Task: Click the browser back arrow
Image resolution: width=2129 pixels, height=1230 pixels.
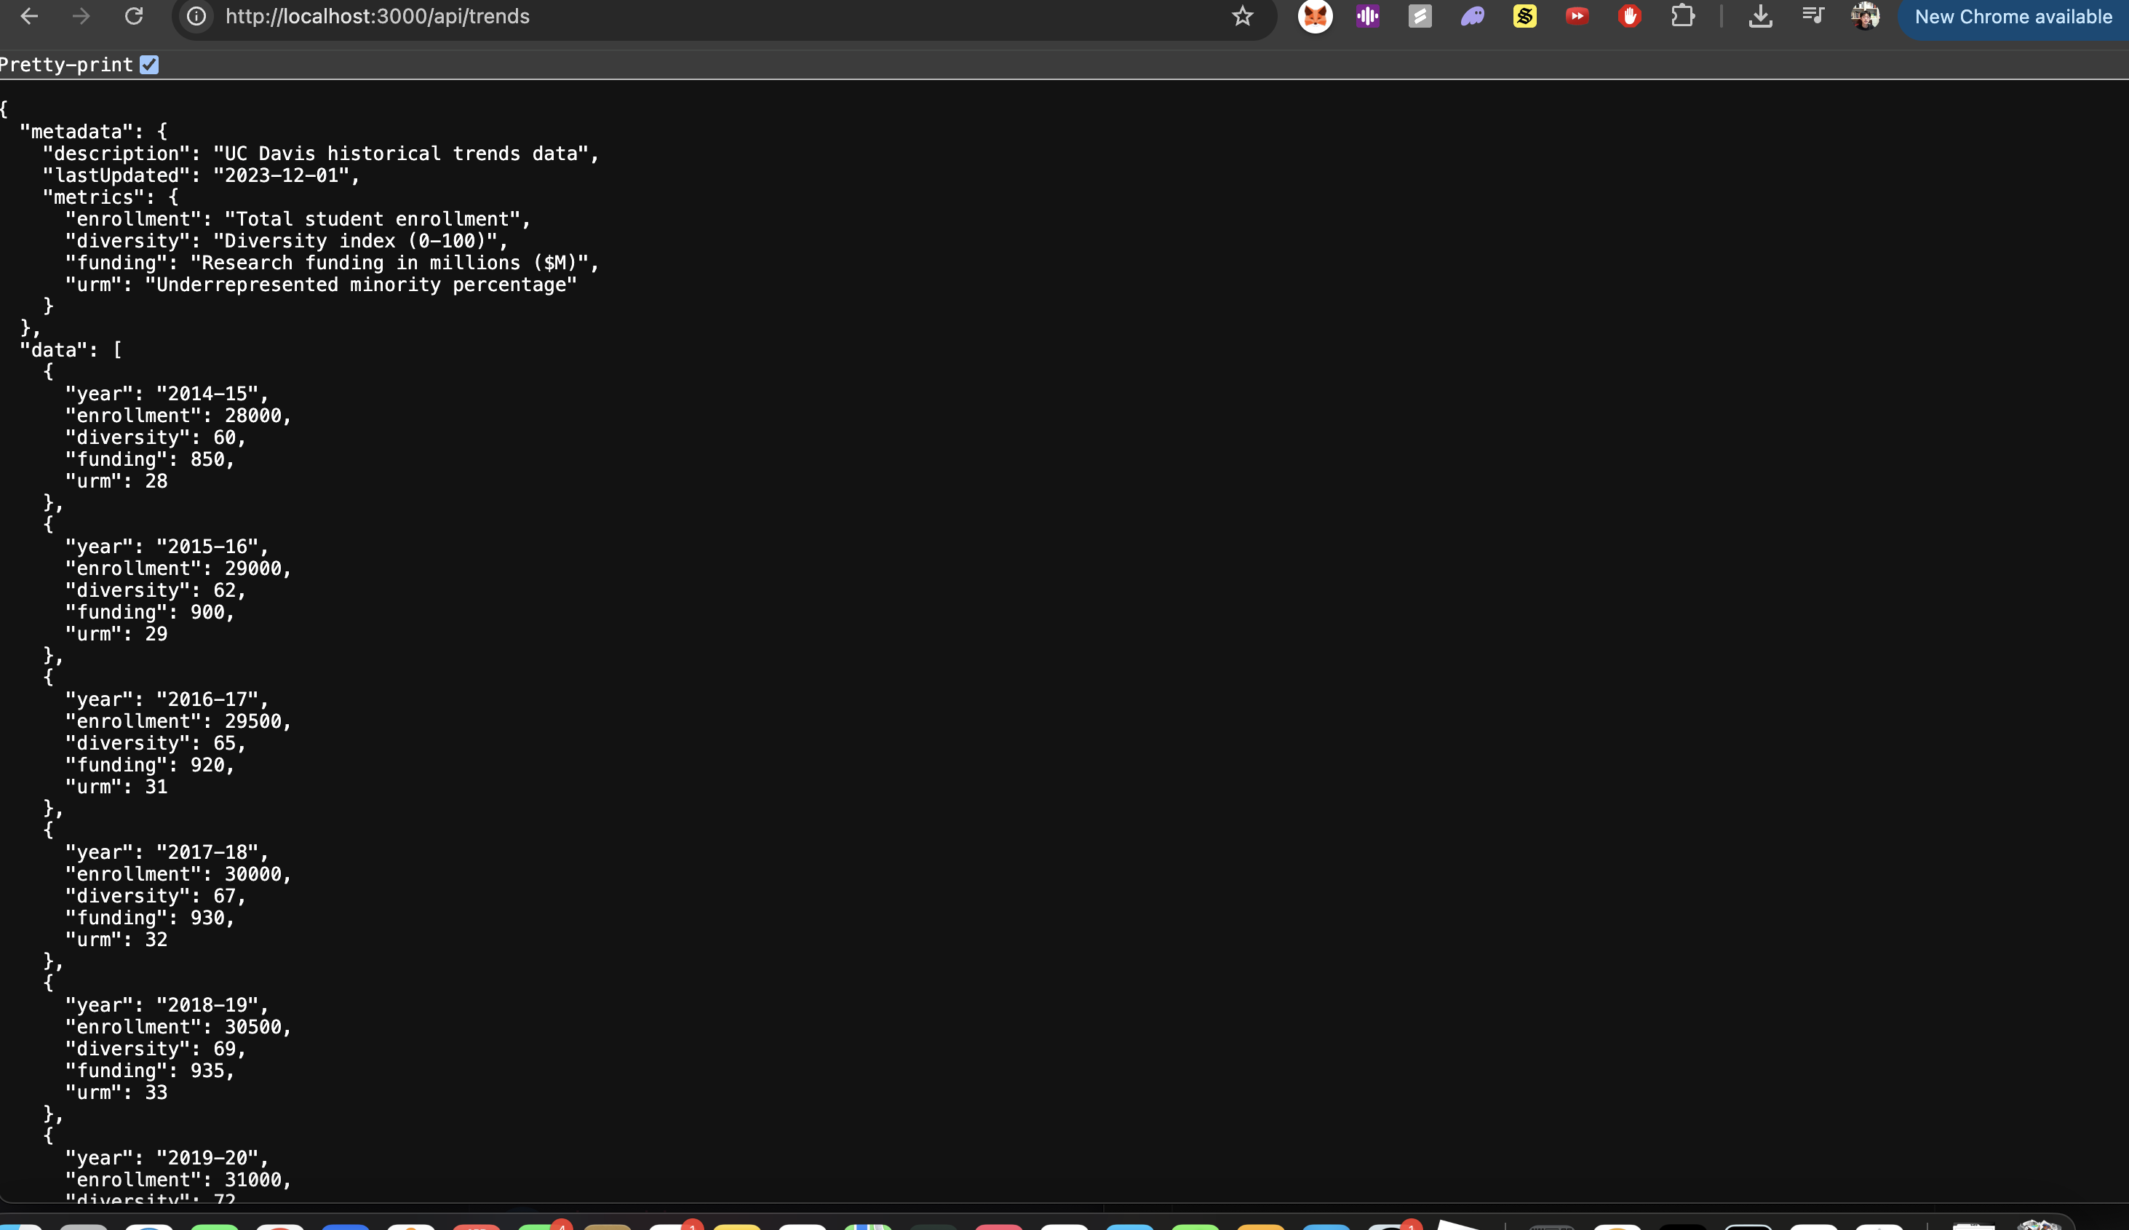Action: point(28,16)
